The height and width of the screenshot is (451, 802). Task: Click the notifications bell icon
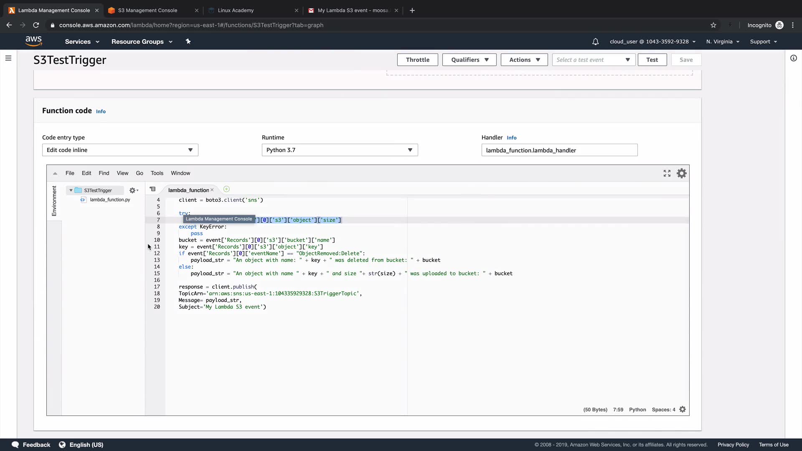tap(596, 42)
